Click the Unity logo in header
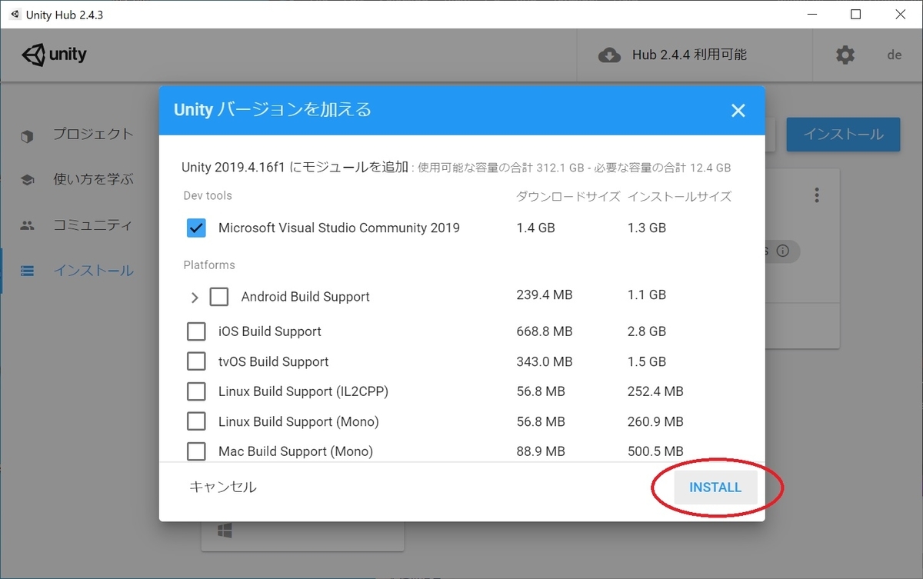Image resolution: width=923 pixels, height=579 pixels. coord(54,55)
